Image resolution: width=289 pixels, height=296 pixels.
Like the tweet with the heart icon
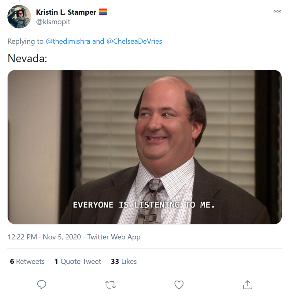179,285
